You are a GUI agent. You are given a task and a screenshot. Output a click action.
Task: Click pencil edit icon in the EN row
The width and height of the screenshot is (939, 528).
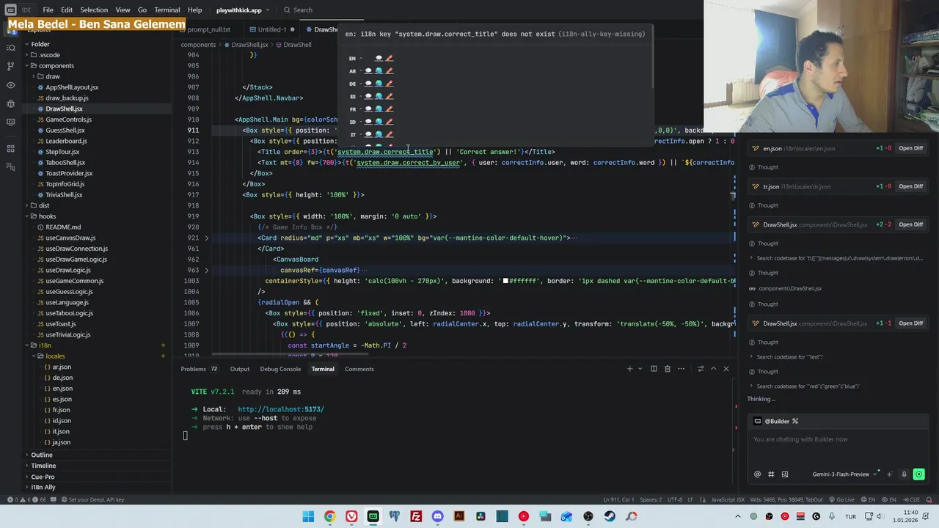click(x=390, y=58)
